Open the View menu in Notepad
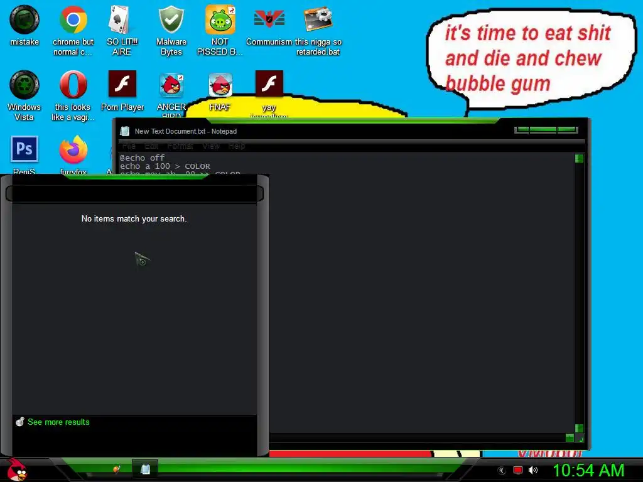643x482 pixels. point(211,146)
